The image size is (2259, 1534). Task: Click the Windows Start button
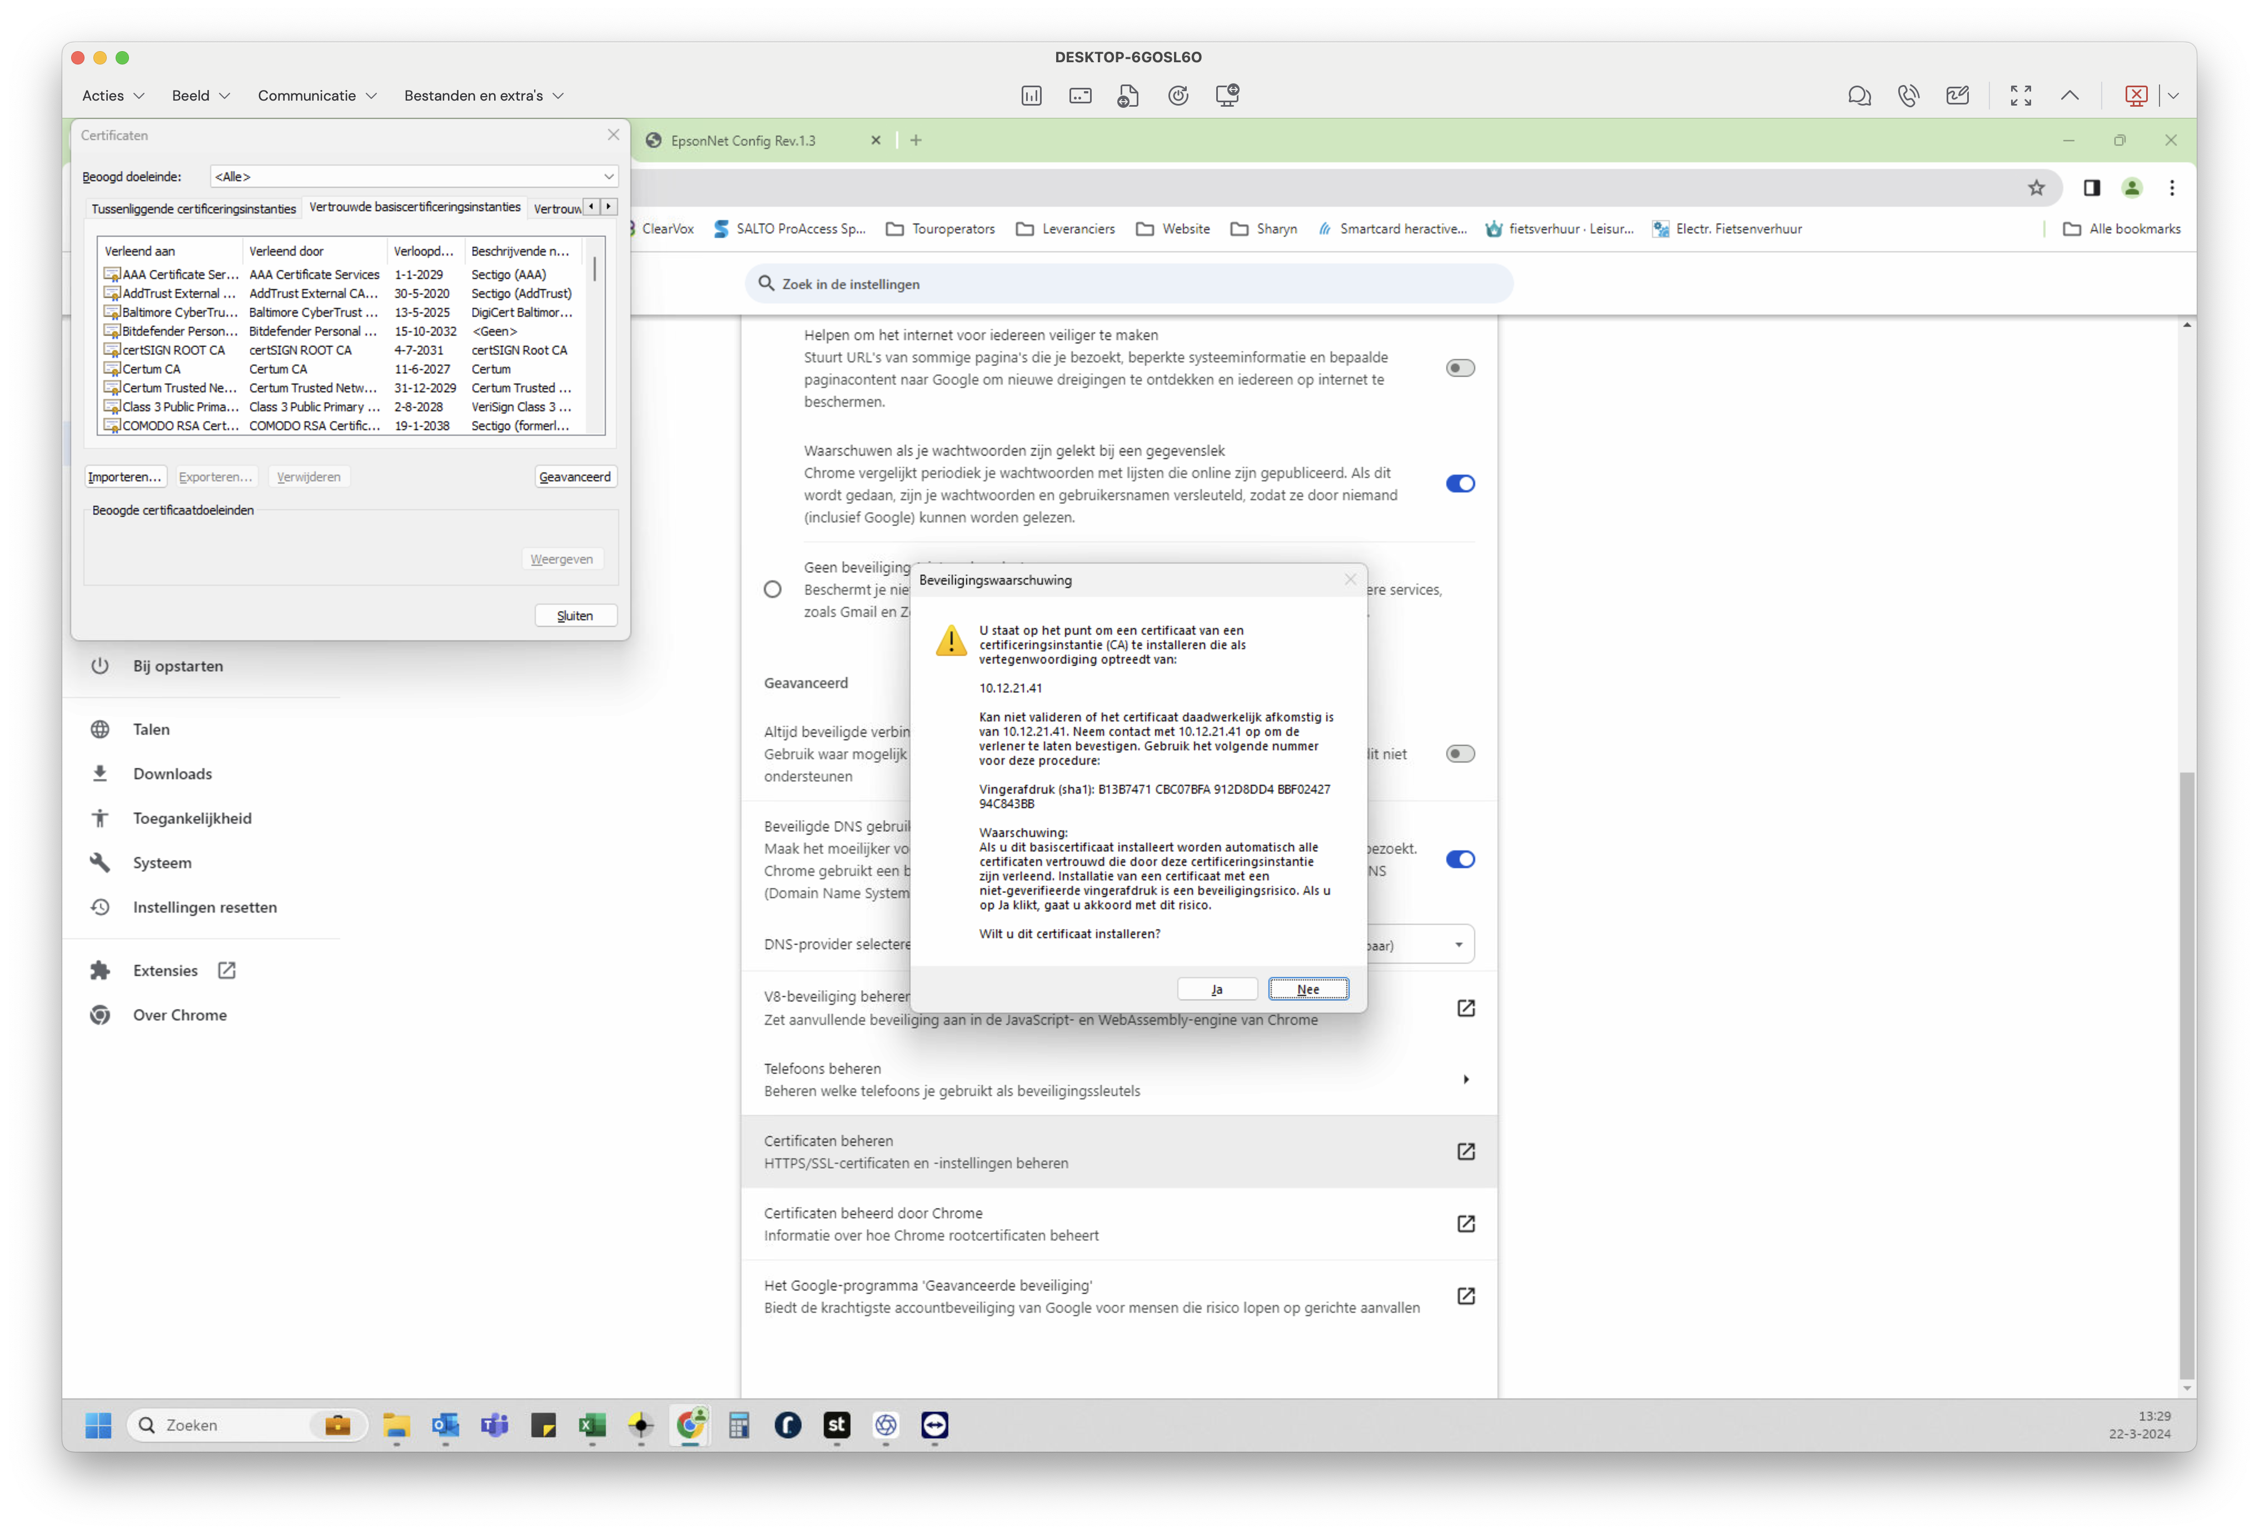98,1425
